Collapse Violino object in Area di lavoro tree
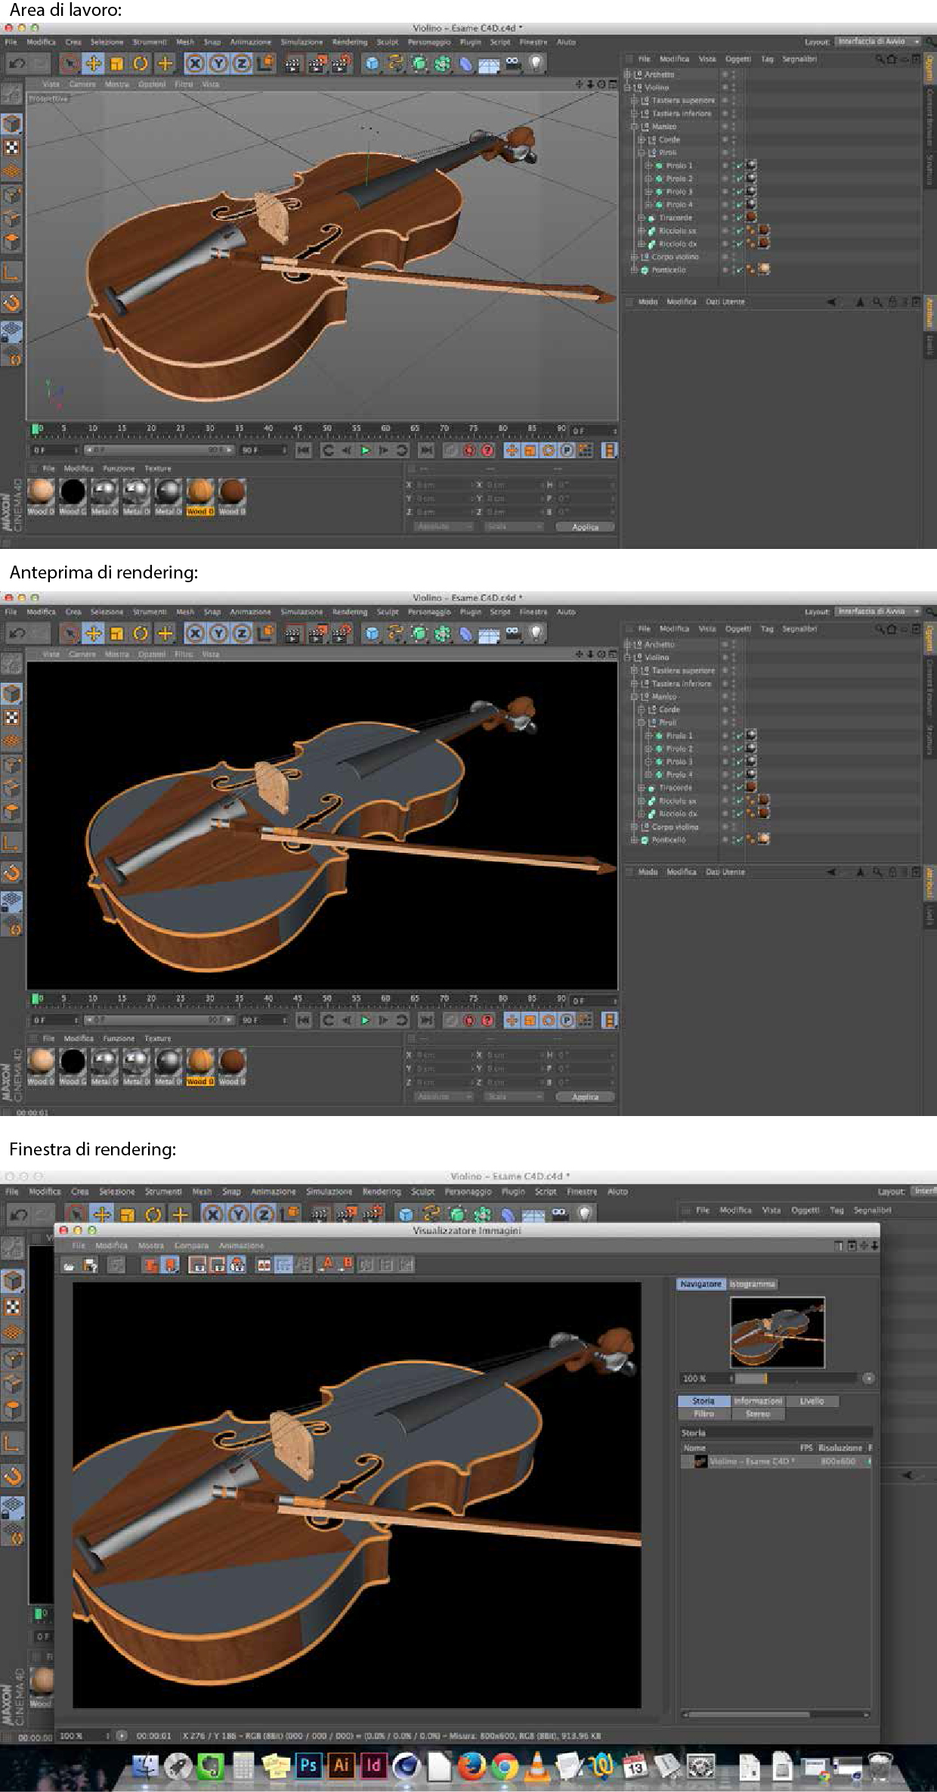937x1792 pixels. [x=627, y=88]
